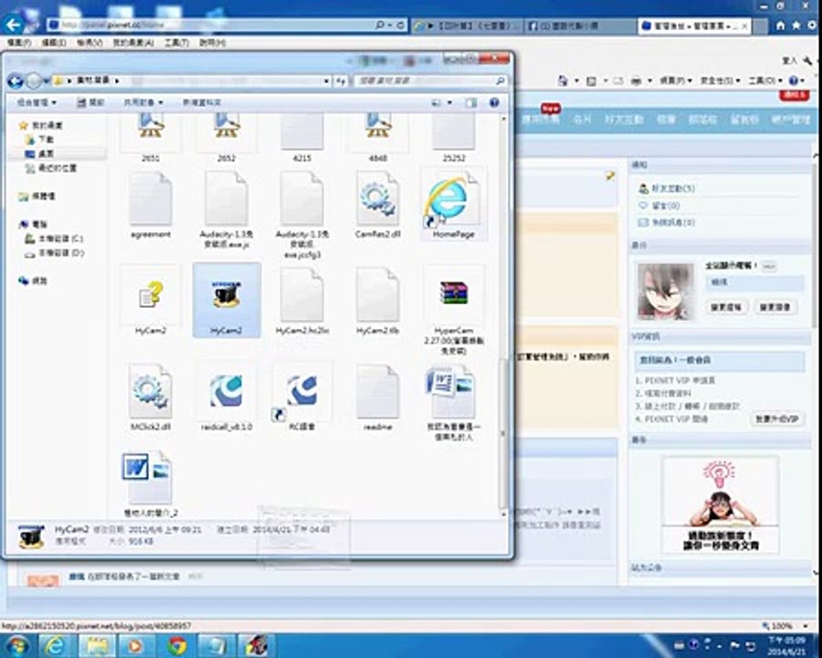Open the Safety dropdown in IE command bar
Viewport: 822px width, 658px height.
pos(720,80)
